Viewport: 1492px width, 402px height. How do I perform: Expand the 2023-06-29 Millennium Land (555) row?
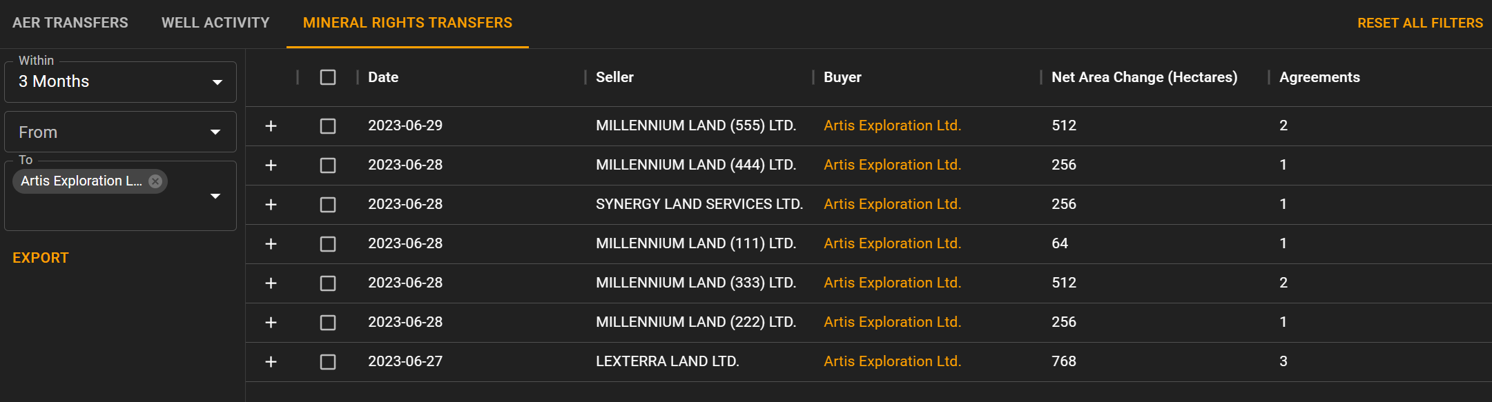tap(271, 126)
